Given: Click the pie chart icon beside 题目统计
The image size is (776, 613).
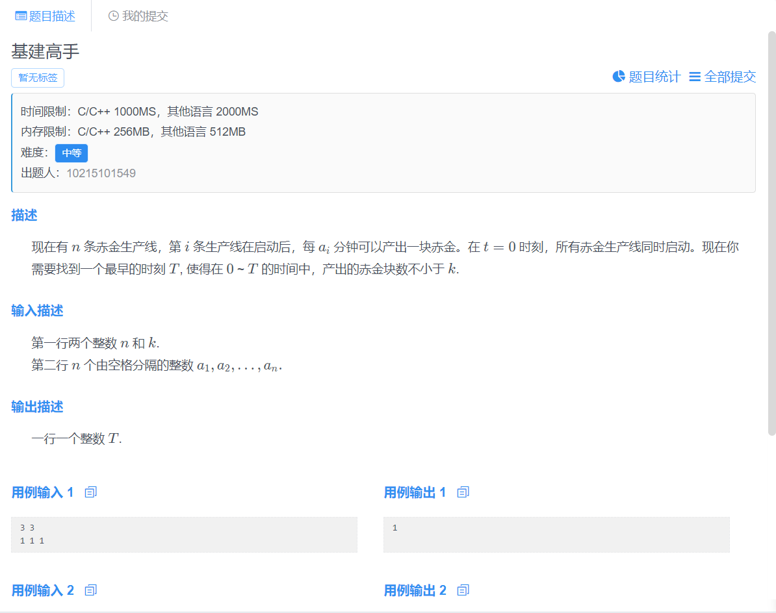Looking at the screenshot, I should tap(619, 77).
